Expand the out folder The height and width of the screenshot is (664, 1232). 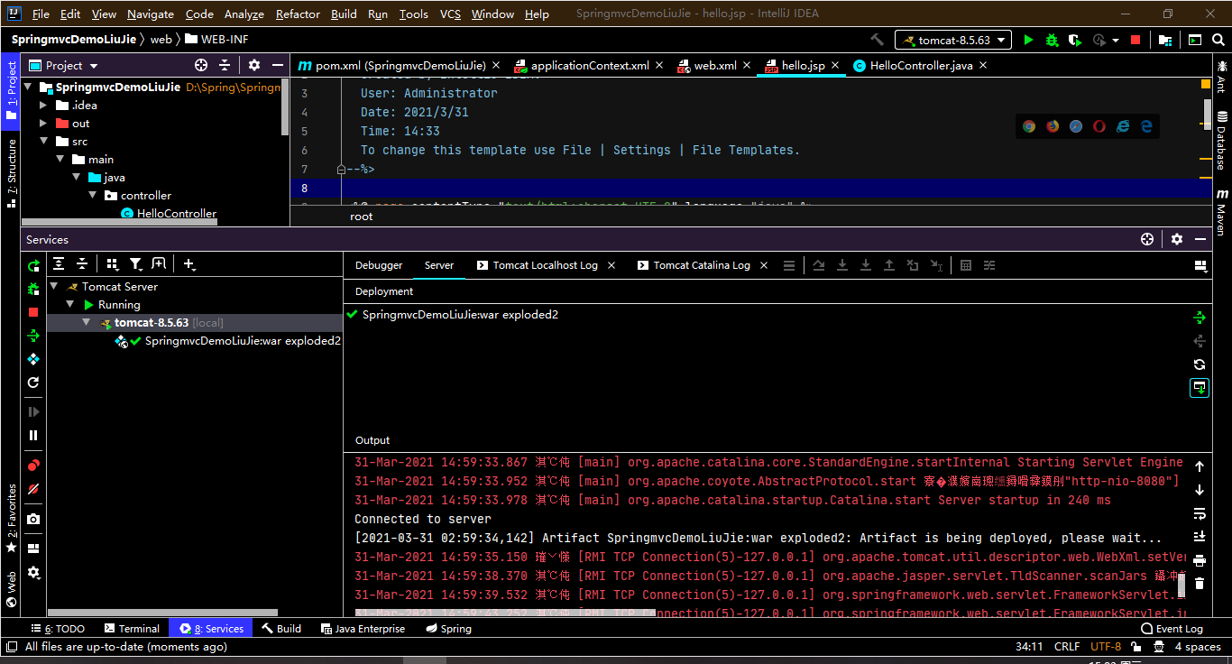[x=43, y=124]
